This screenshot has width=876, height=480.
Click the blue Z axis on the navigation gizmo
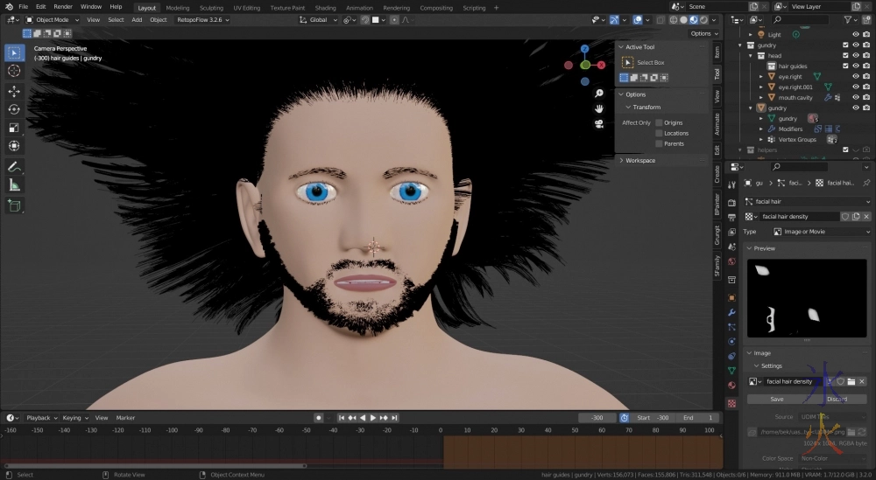point(585,48)
